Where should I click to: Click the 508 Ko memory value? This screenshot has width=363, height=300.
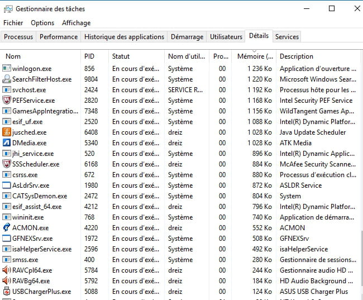pyautogui.click(x=262, y=239)
